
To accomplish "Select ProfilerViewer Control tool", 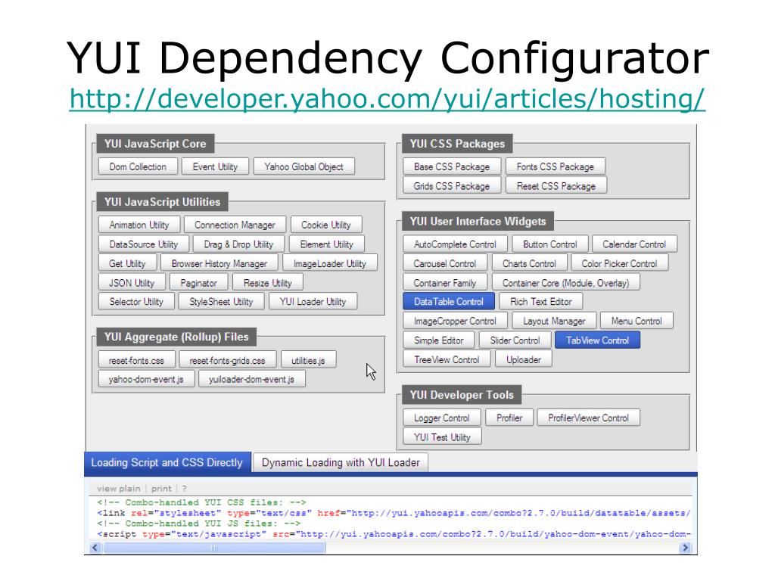I will (x=588, y=418).
